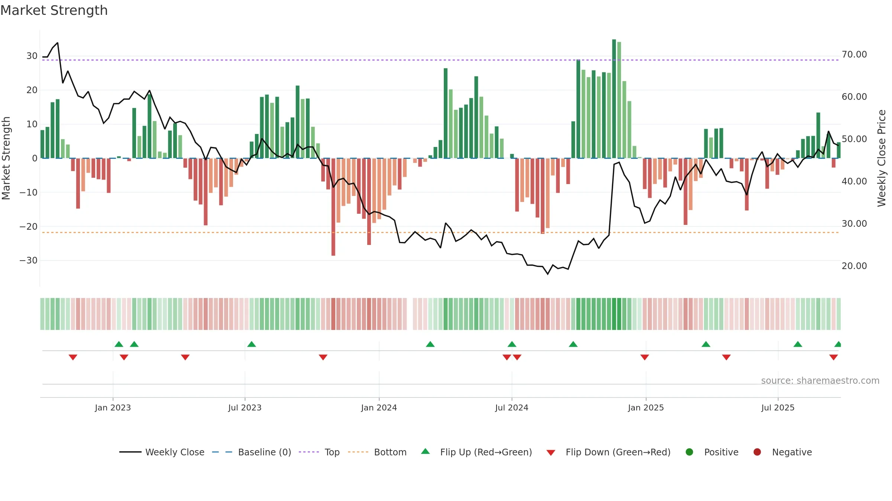Screen dimensions: 892x501
Task: Click the Weekly Close Price right axis label
Action: pos(882,158)
